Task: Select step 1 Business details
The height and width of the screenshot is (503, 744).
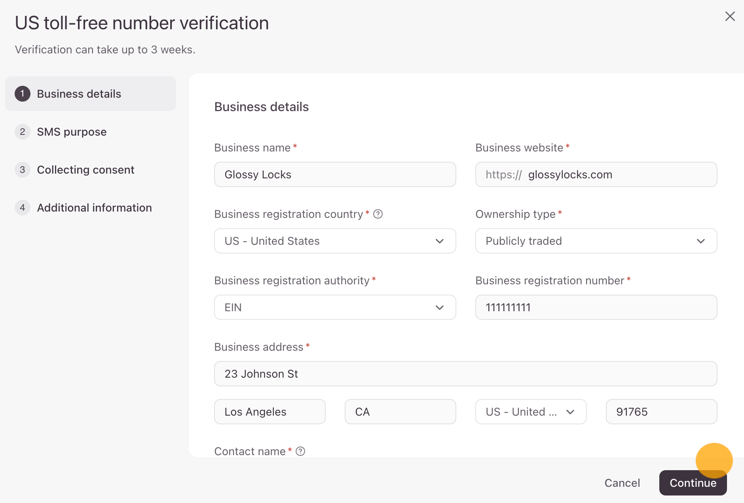Action: coord(91,94)
